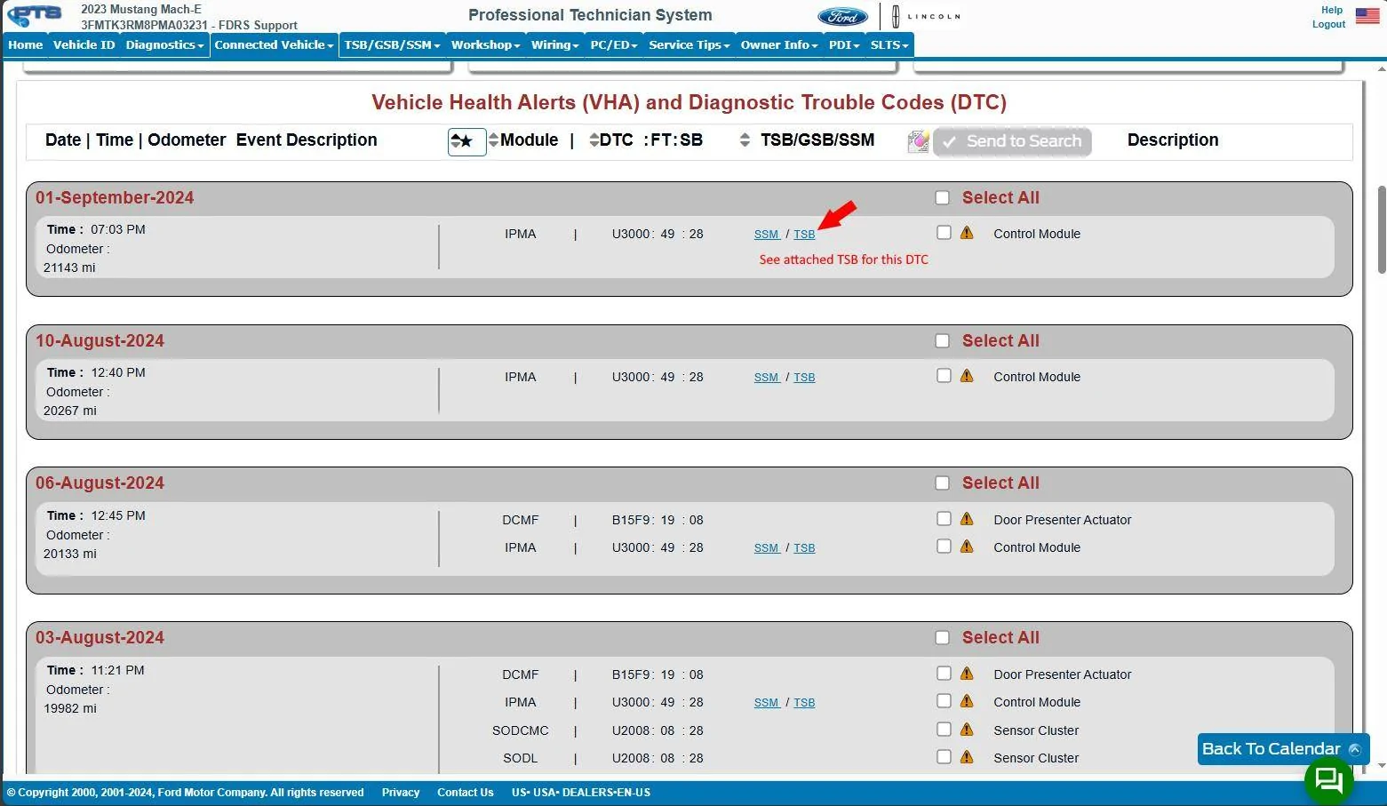This screenshot has width=1387, height=806.
Task: Click the Ford oval logo
Action: click(842, 16)
